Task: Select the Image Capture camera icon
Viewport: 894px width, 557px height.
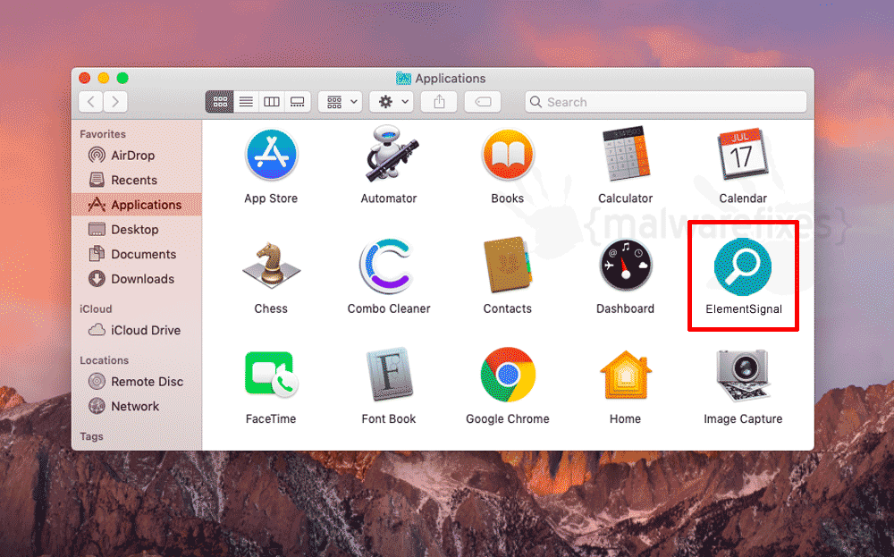Action: pos(743,376)
